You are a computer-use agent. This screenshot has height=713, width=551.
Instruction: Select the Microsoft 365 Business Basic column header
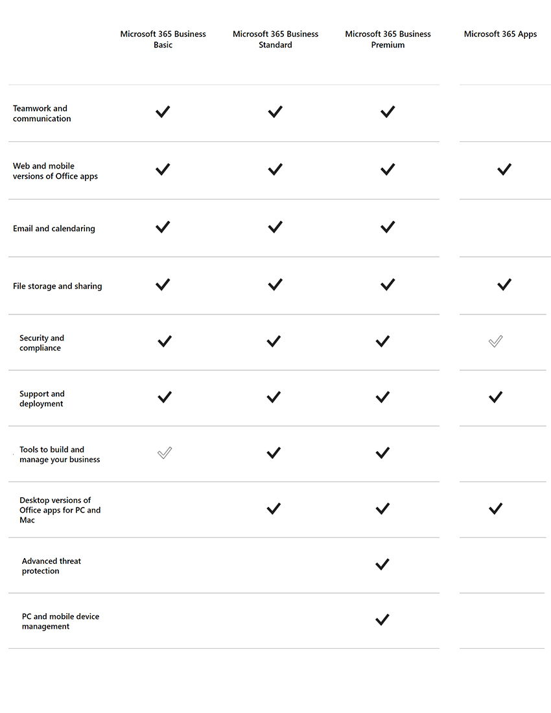coord(163,40)
